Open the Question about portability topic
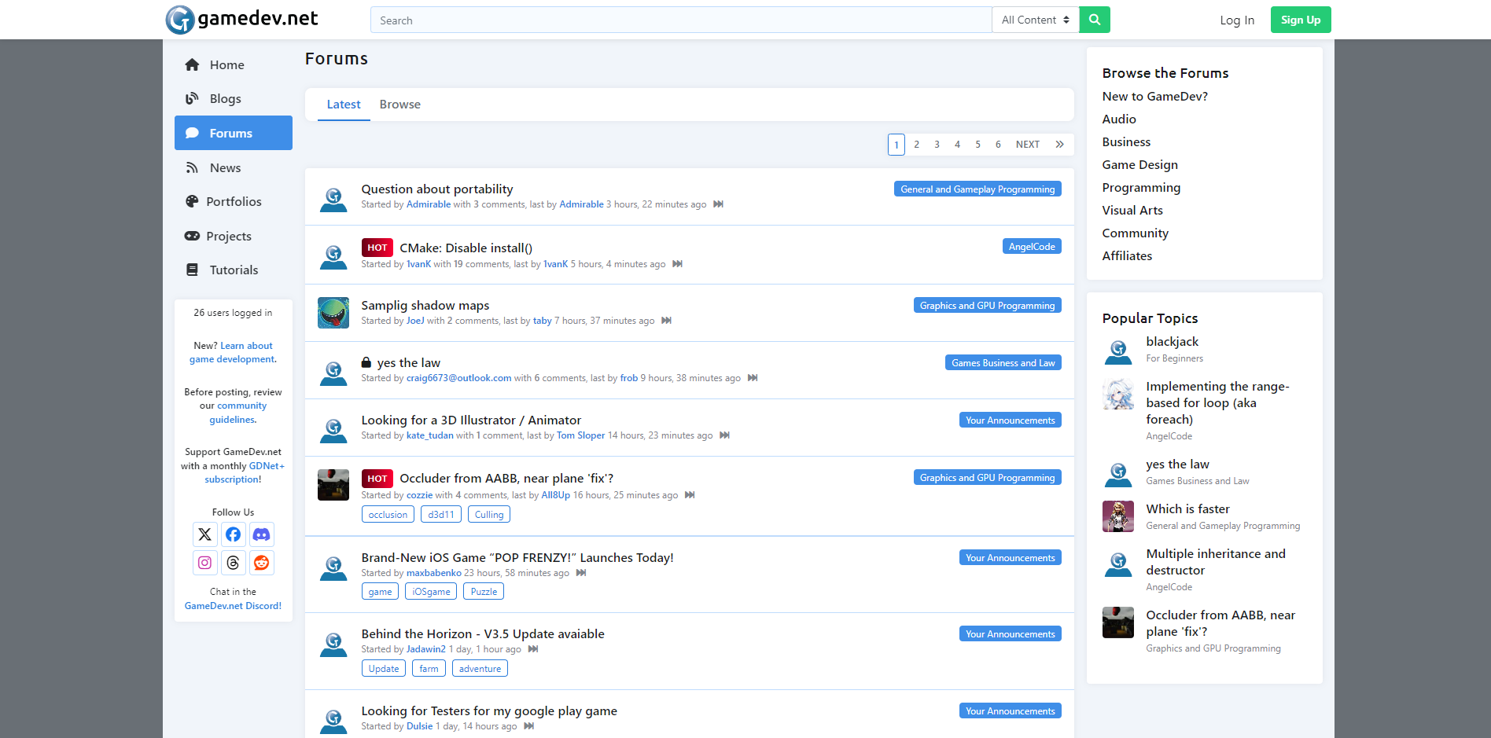 437,189
